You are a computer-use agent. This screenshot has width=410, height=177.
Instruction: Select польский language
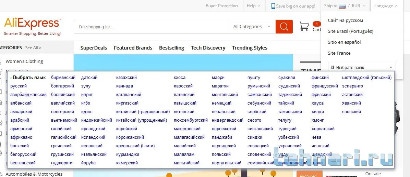221,154
